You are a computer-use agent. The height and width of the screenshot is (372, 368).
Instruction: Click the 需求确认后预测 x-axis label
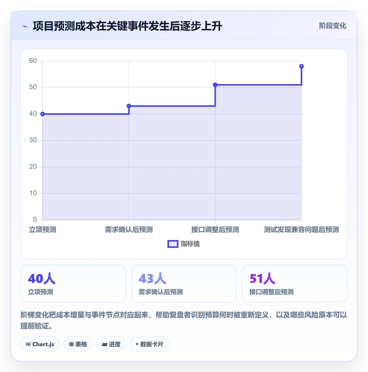point(129,230)
